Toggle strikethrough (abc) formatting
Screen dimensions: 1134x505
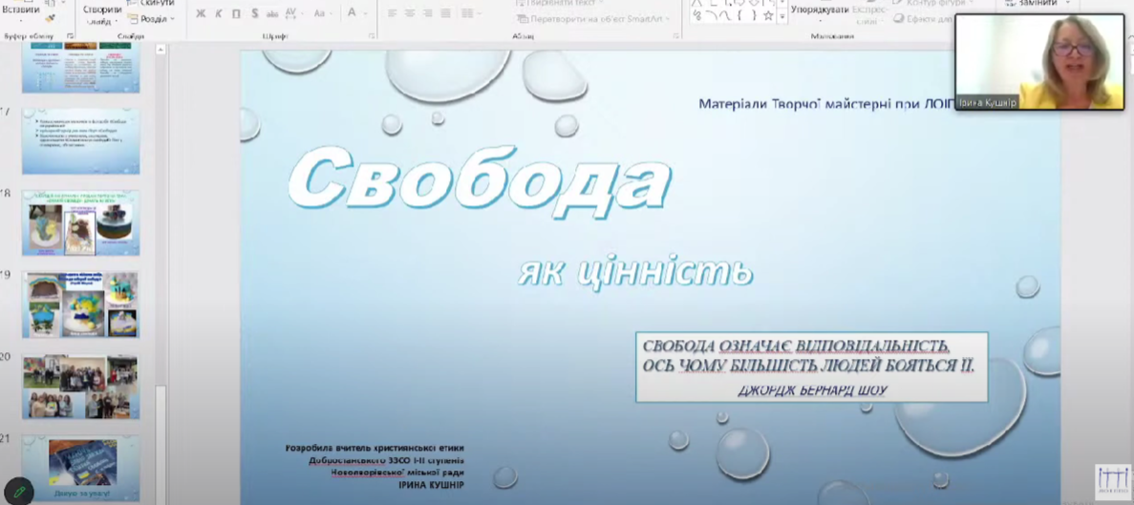(272, 14)
